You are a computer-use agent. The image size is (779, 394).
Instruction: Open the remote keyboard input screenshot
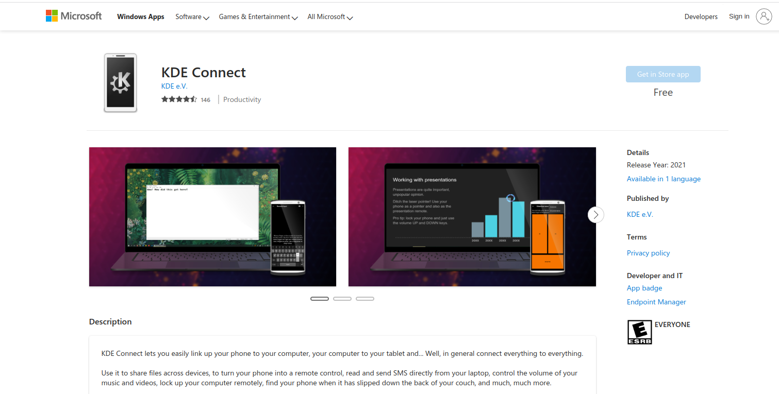click(212, 217)
